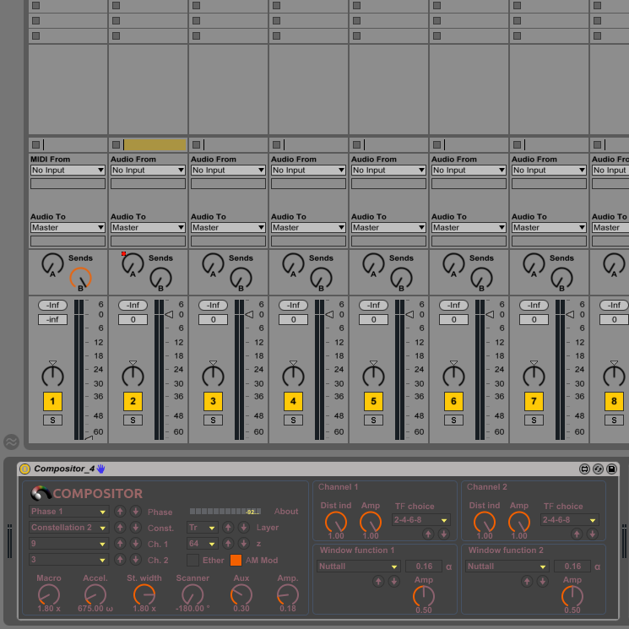
Task: Click track 2 Send A knob
Action: [x=133, y=264]
